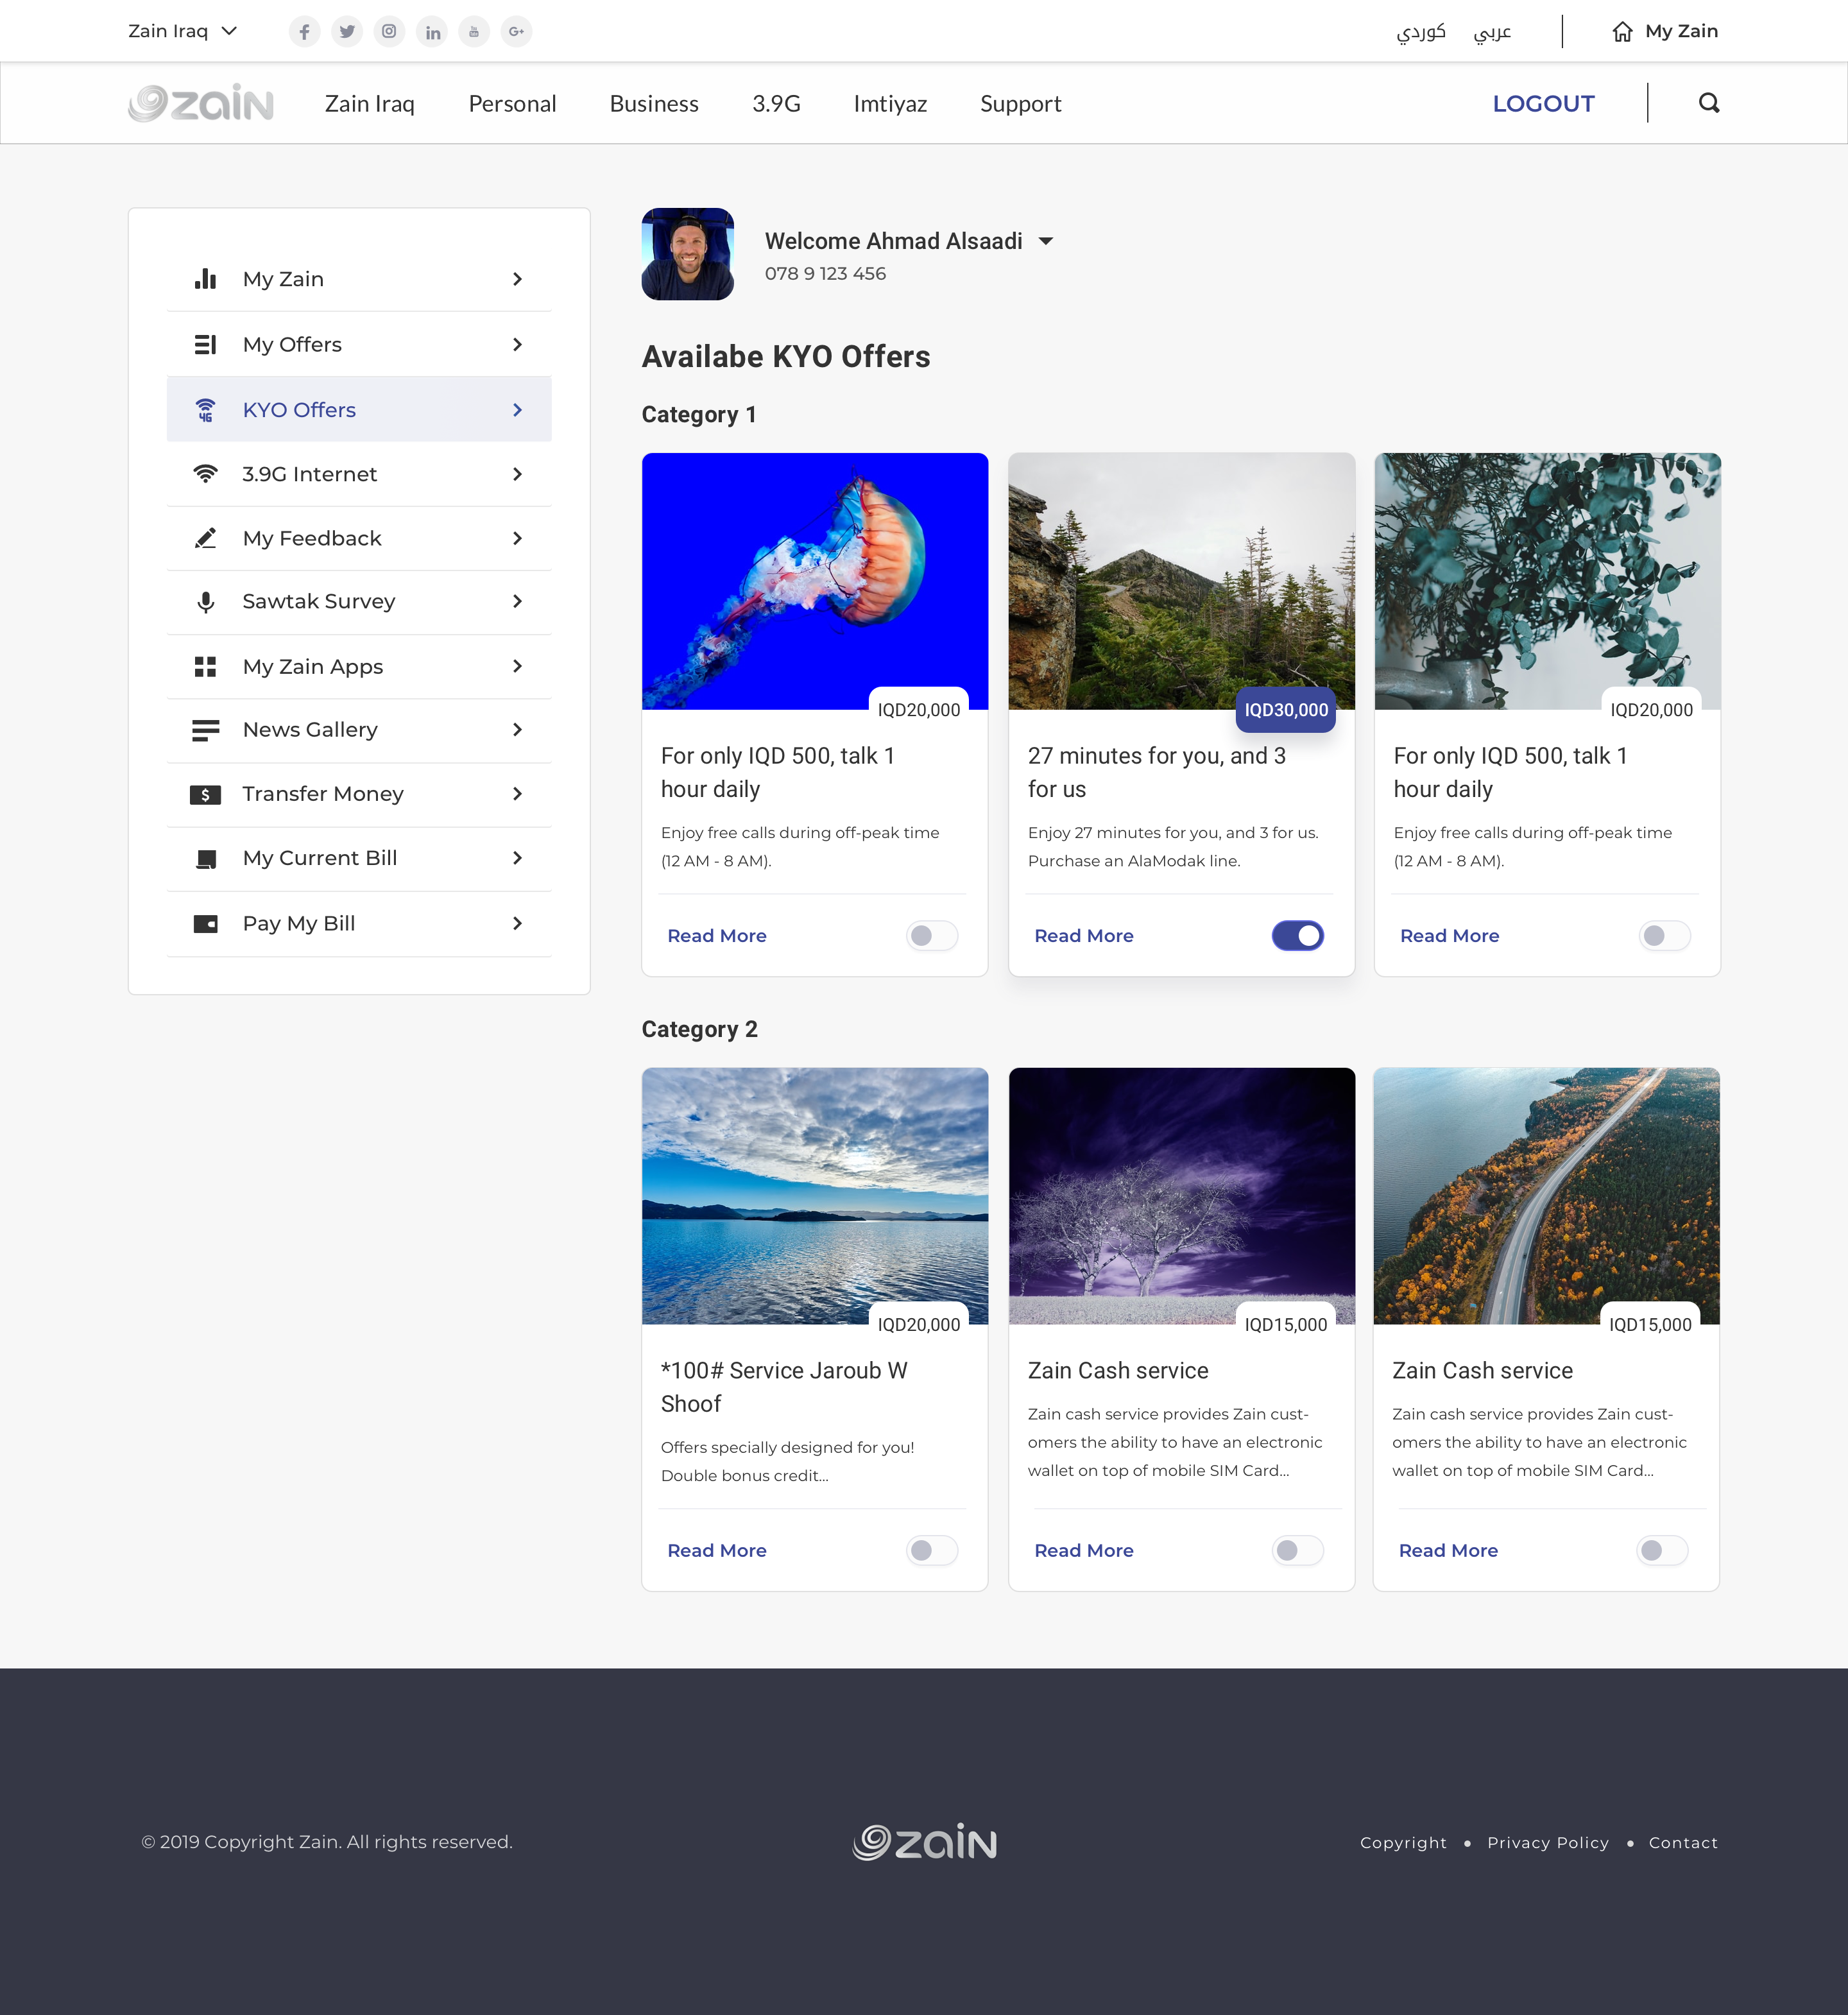The width and height of the screenshot is (1848, 2015).
Task: Click the IQD30,000 price badge
Action: 1286,710
